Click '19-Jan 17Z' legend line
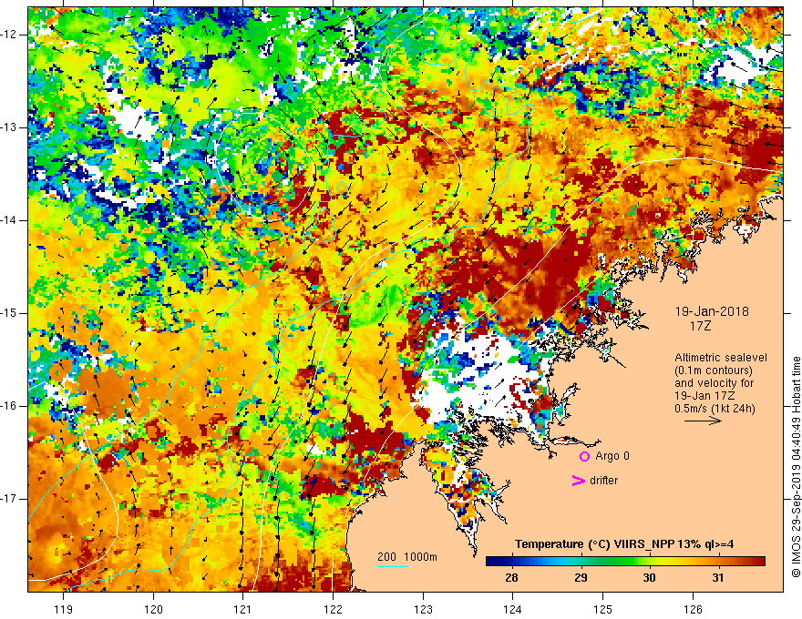The image size is (802, 619). (705, 396)
